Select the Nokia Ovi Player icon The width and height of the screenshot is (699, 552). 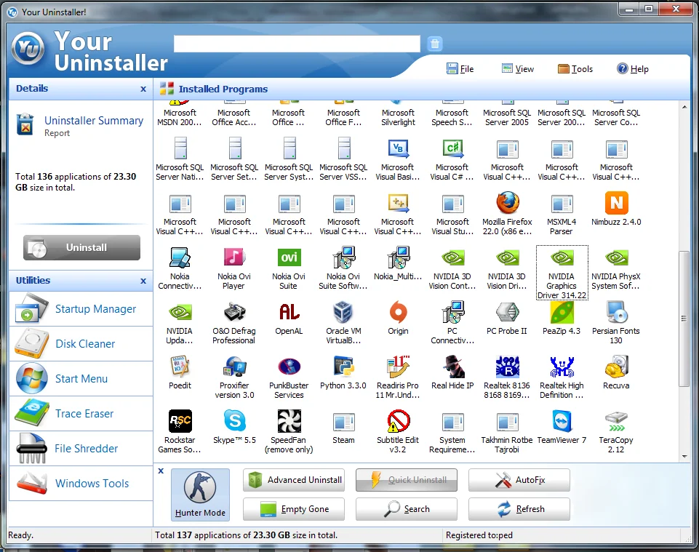[x=234, y=257]
